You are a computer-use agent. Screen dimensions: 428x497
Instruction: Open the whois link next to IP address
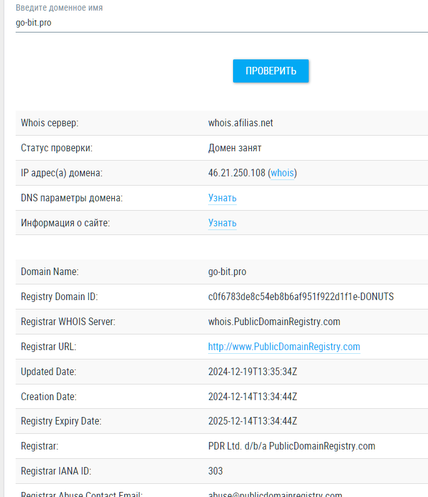(x=282, y=173)
